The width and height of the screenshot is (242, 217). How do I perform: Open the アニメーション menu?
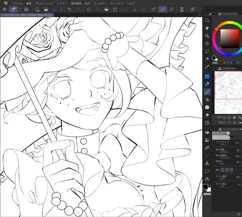coord(44,3)
